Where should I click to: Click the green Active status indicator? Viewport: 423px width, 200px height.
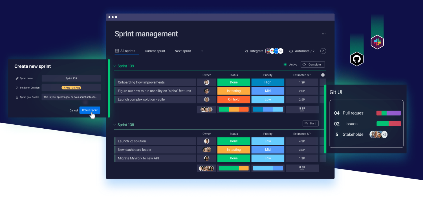[x=285, y=65]
